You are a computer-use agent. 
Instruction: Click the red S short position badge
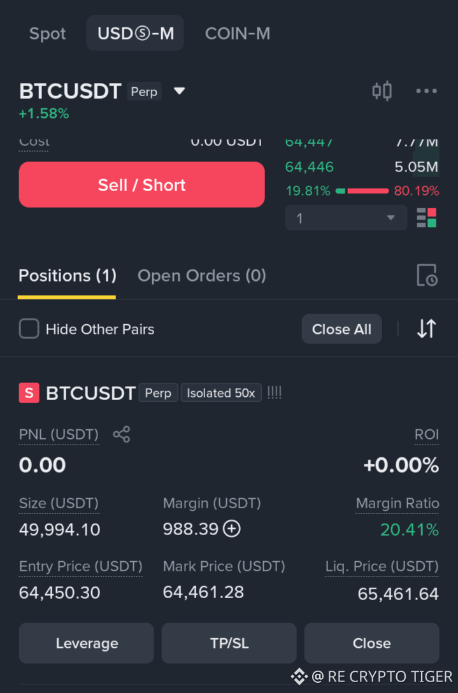pos(29,393)
